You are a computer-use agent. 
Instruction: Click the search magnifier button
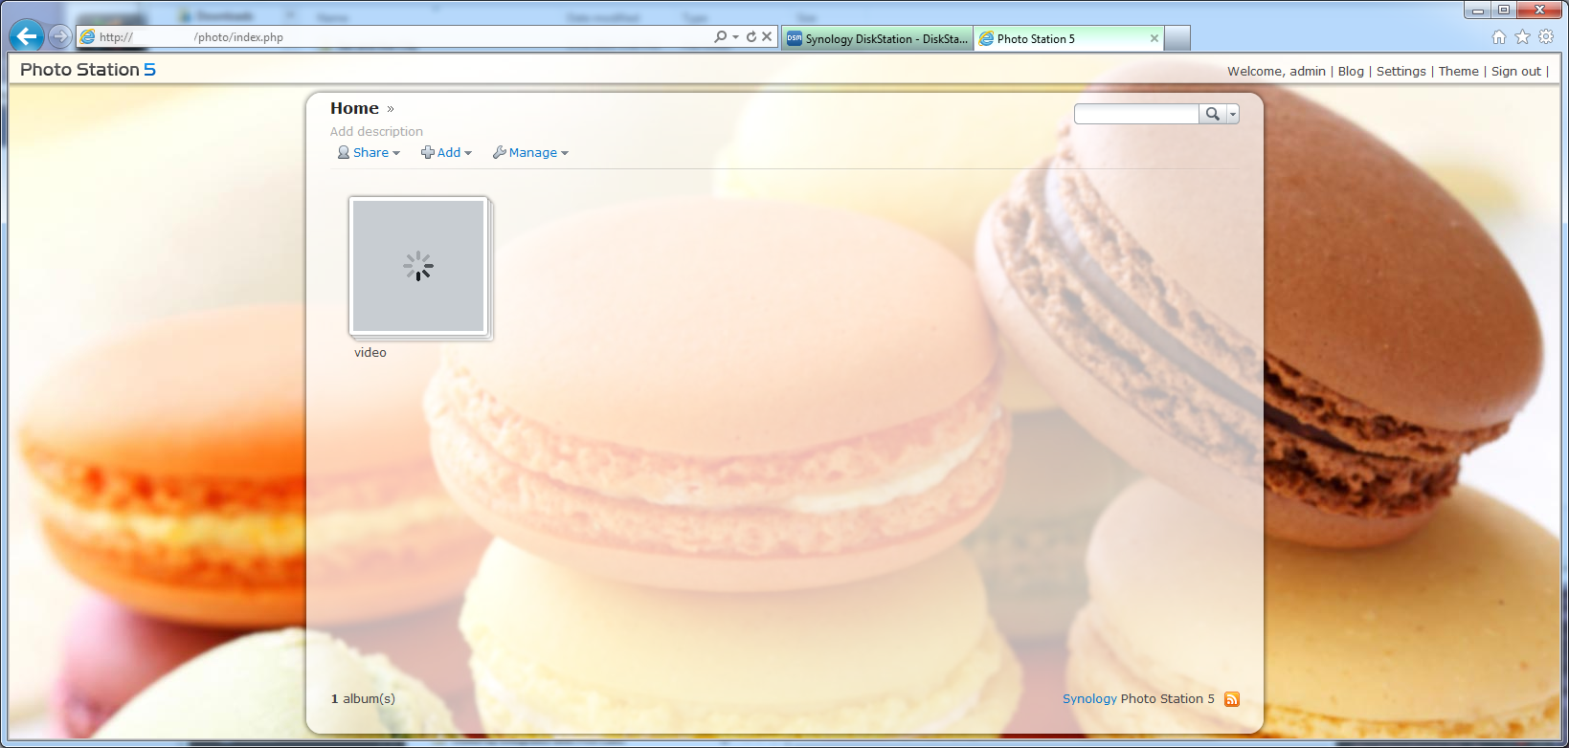pos(1213,114)
